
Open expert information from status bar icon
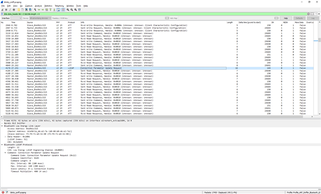tap(3, 192)
